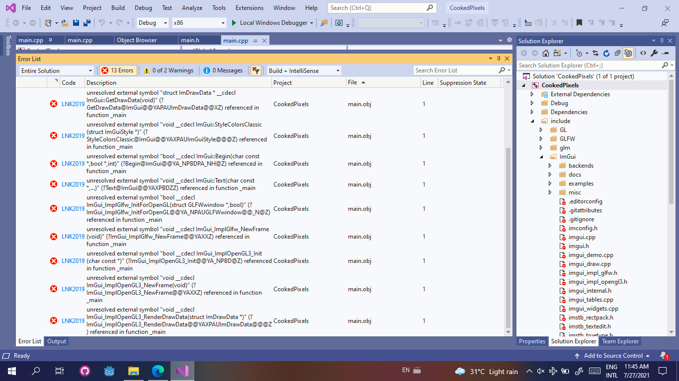
Task: Click the multi-column filter icon in Error List
Action: tap(256, 70)
